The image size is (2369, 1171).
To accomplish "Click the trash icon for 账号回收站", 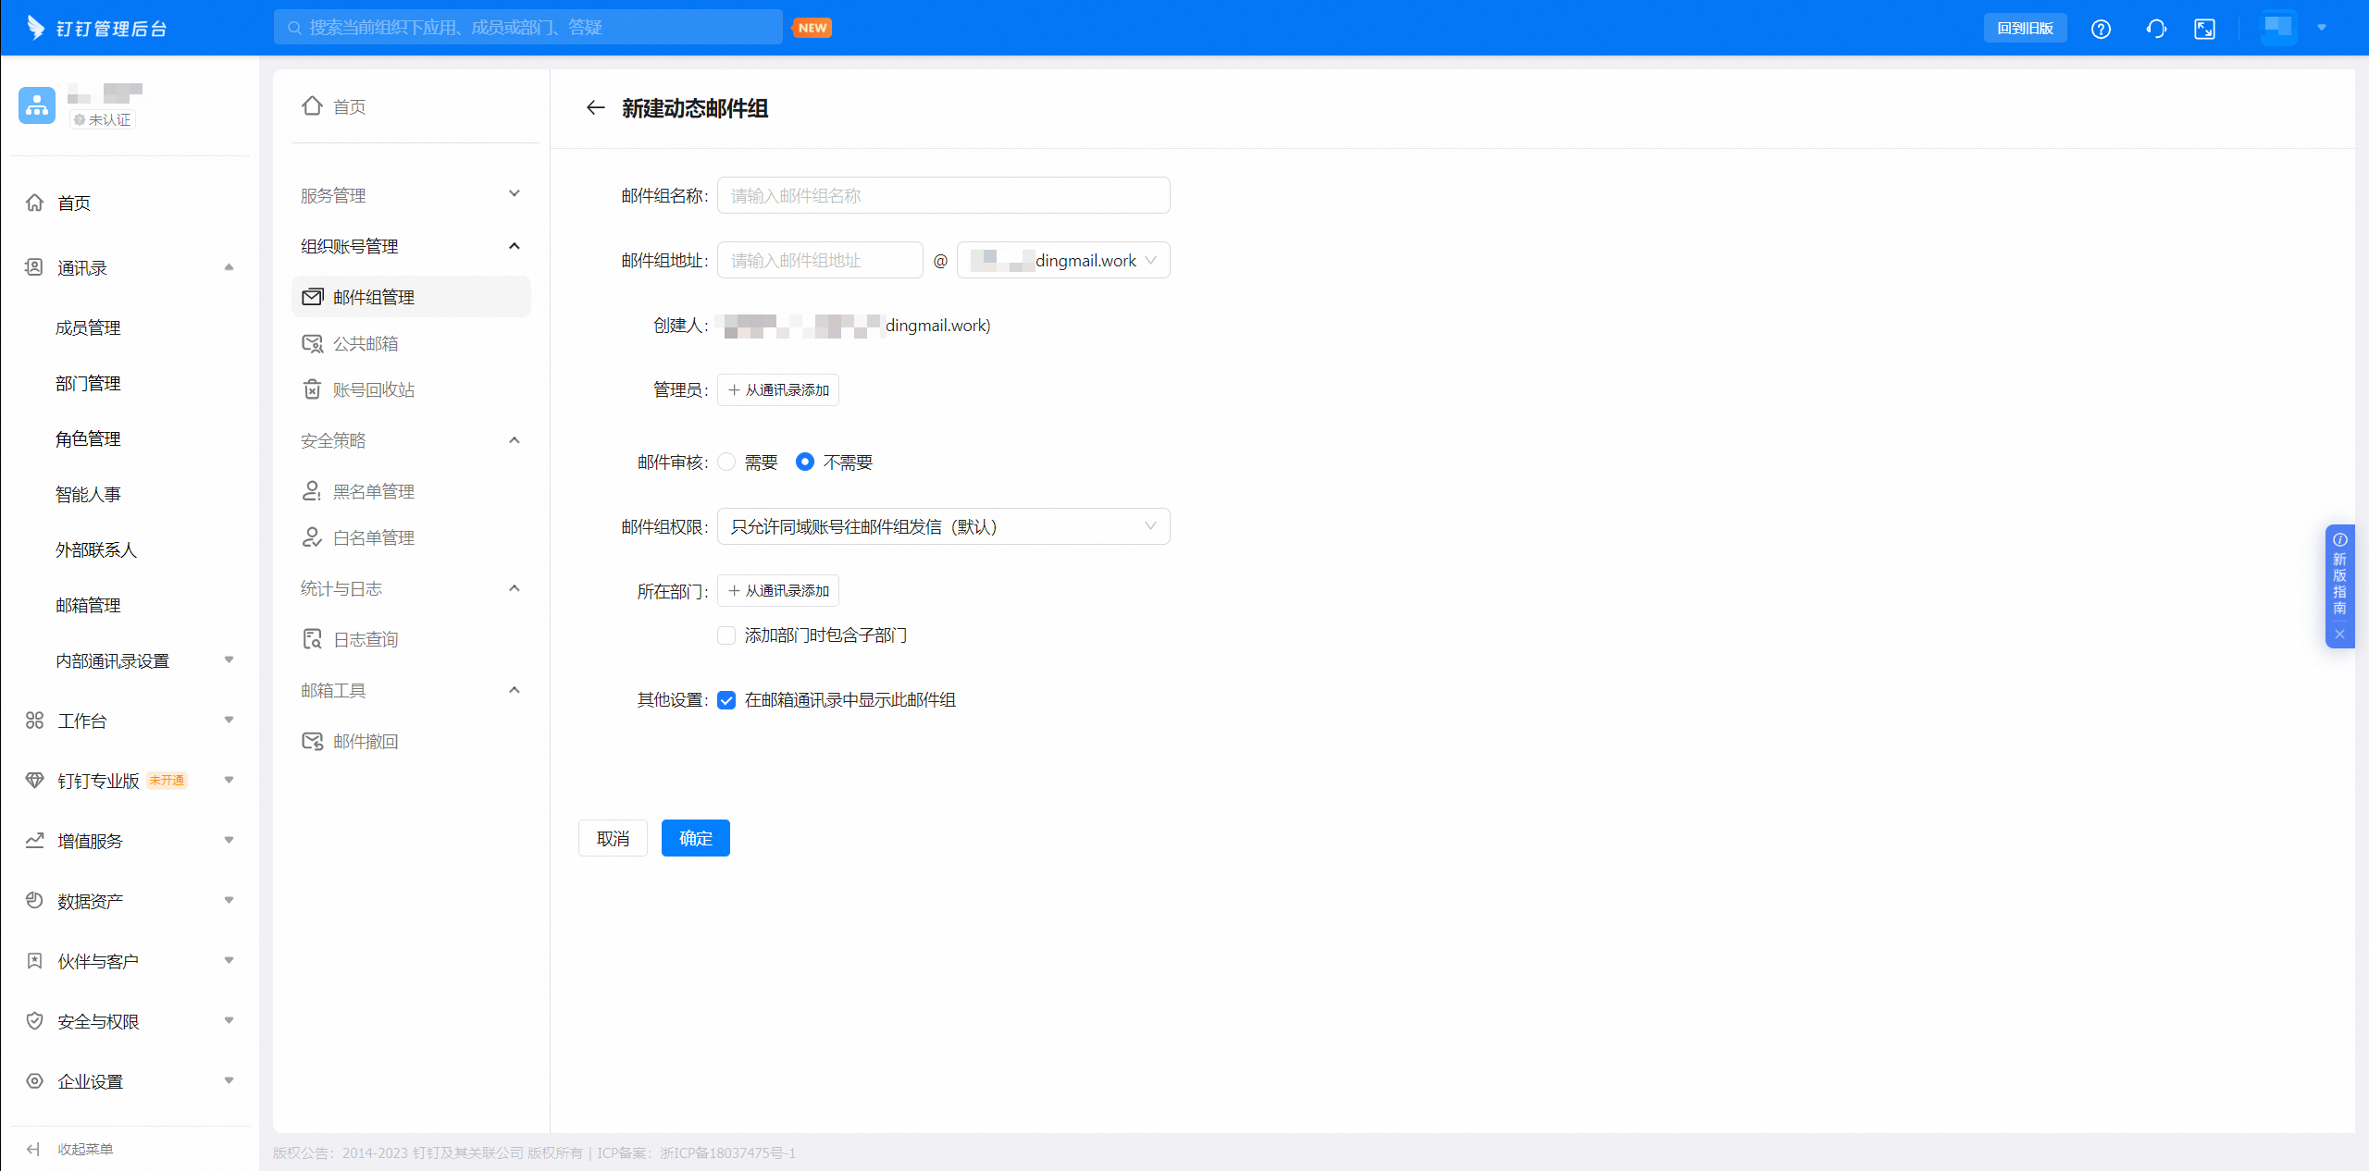I will click(x=313, y=389).
